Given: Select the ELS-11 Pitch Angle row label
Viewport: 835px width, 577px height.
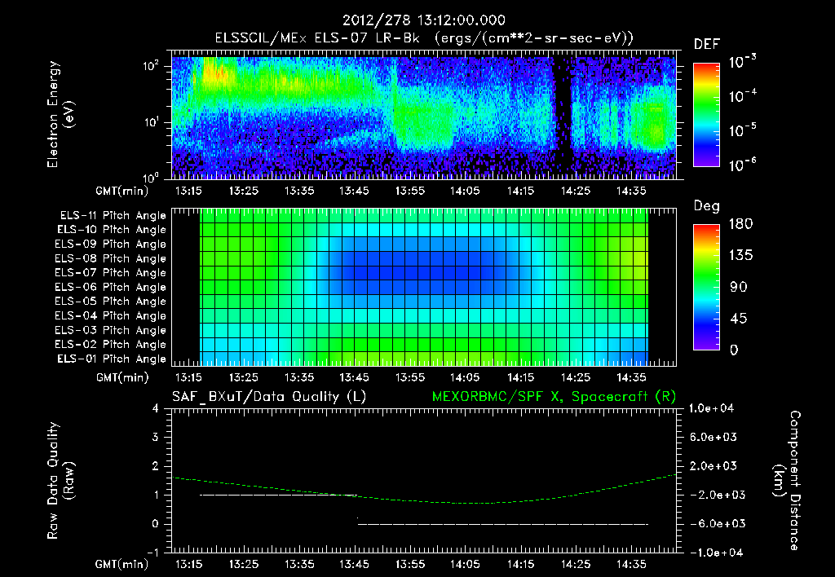Looking at the screenshot, I should point(113,216).
